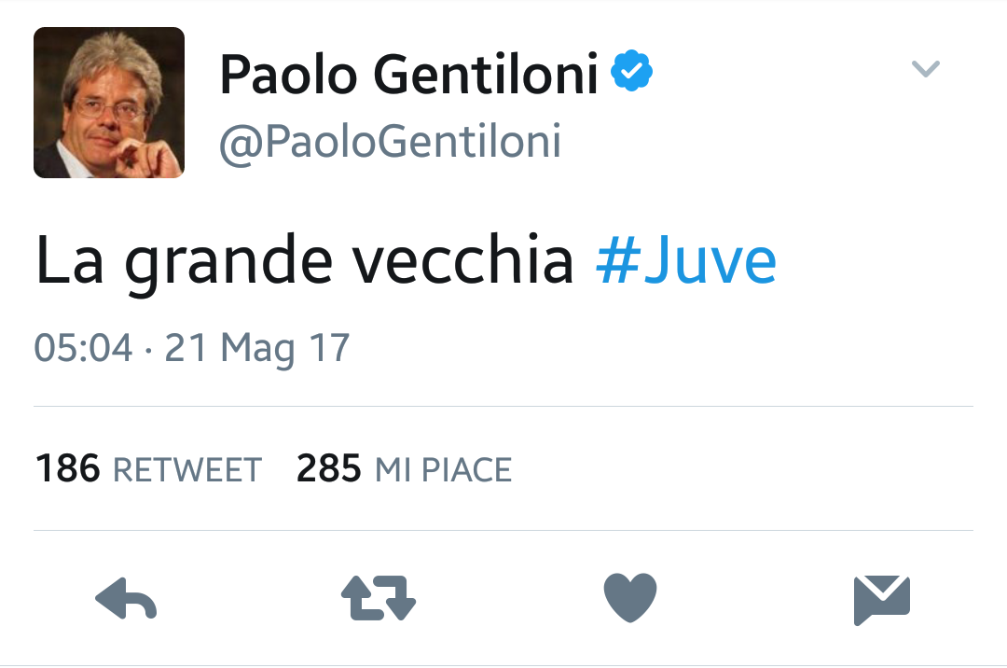Click the MI PIACE label
Screen dimensions: 1007x668
pos(443,470)
